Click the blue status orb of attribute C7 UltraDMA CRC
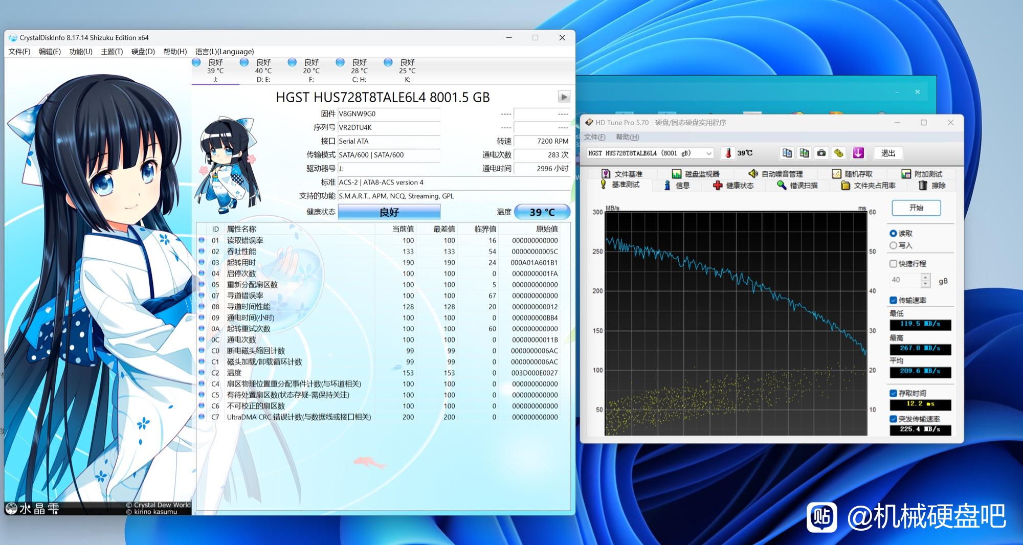 tap(202, 417)
